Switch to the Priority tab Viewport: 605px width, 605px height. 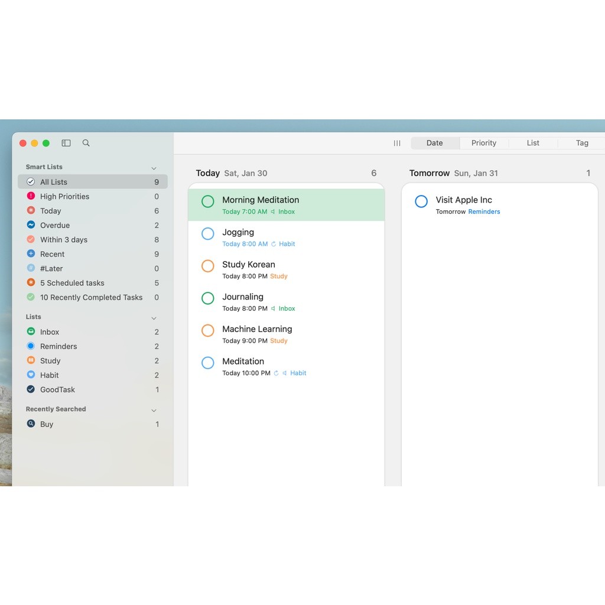click(484, 143)
